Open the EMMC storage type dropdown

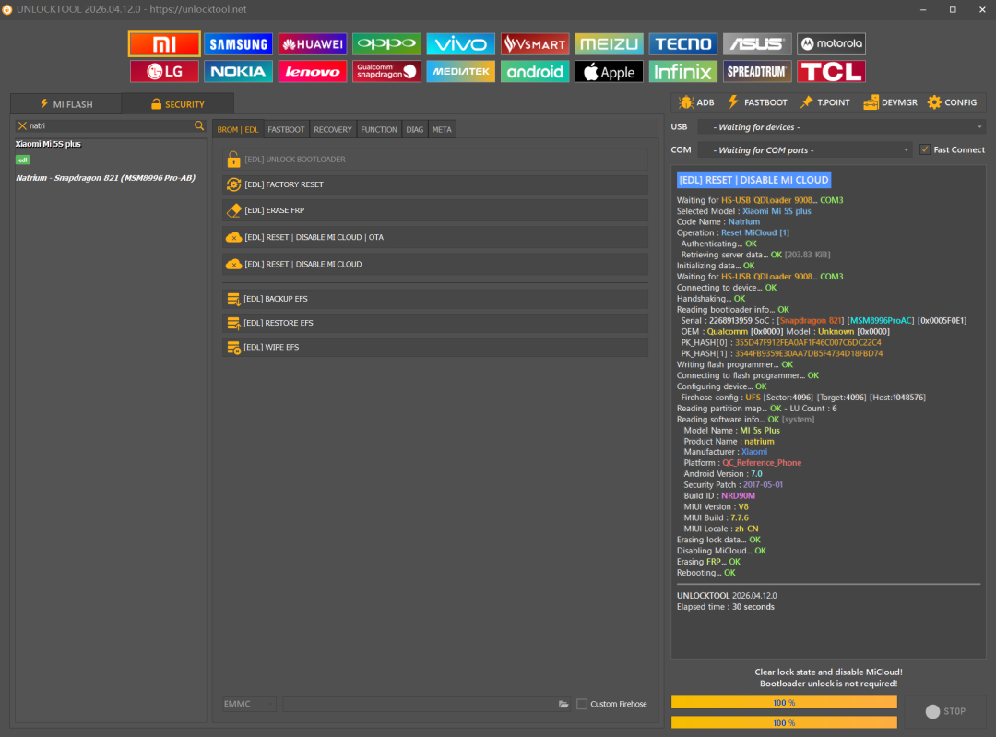(x=249, y=704)
